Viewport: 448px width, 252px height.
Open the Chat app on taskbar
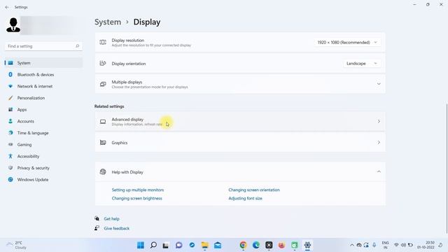tap(179, 245)
